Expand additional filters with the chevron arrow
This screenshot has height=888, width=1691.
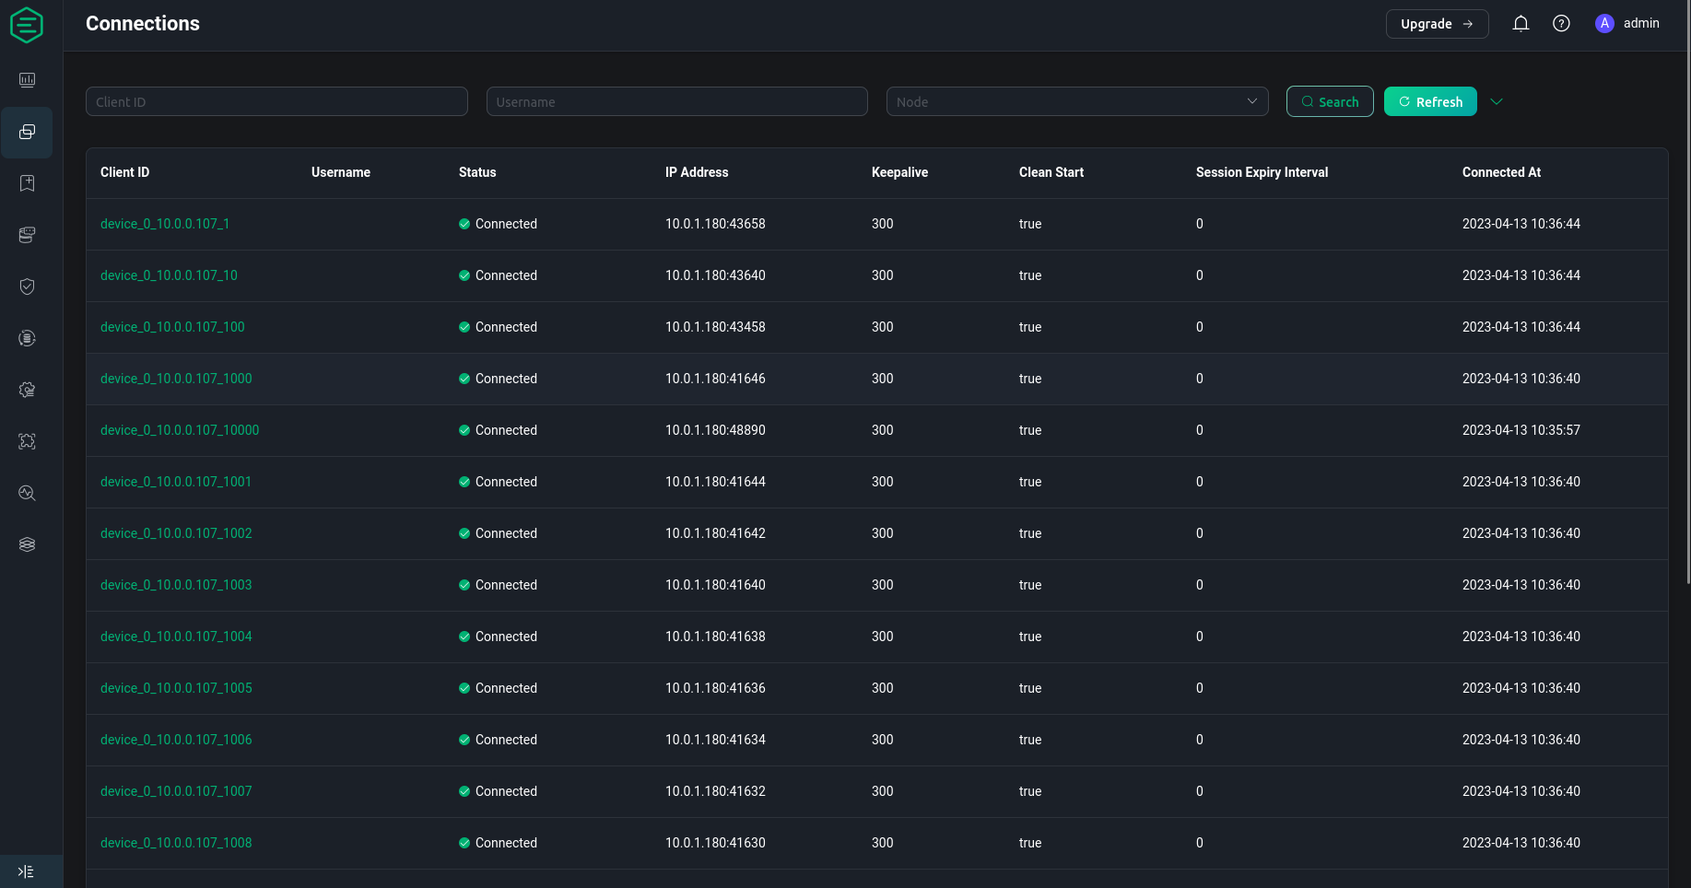(x=1497, y=101)
